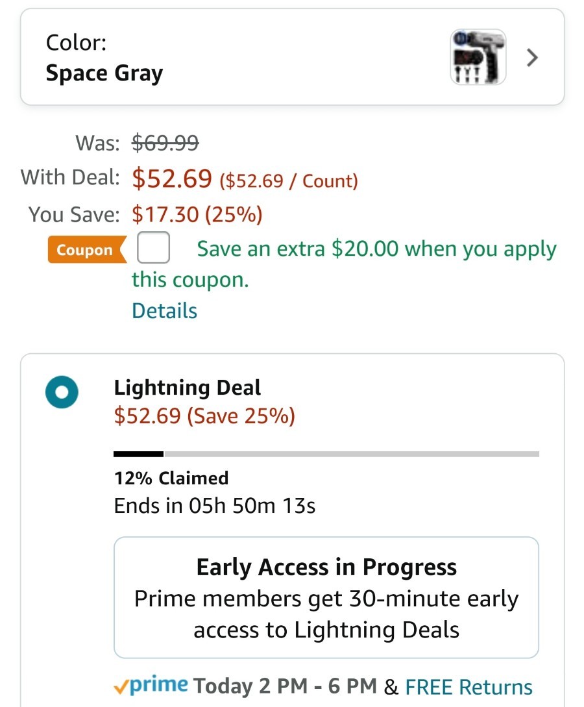Image resolution: width=584 pixels, height=707 pixels.
Task: Click the Early Access in Progress box
Action: pos(326,597)
